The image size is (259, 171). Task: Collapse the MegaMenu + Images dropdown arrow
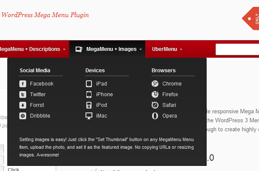[x=141, y=49]
